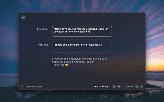Click the Return key shortcut icon

pyautogui.click(x=119, y=87)
